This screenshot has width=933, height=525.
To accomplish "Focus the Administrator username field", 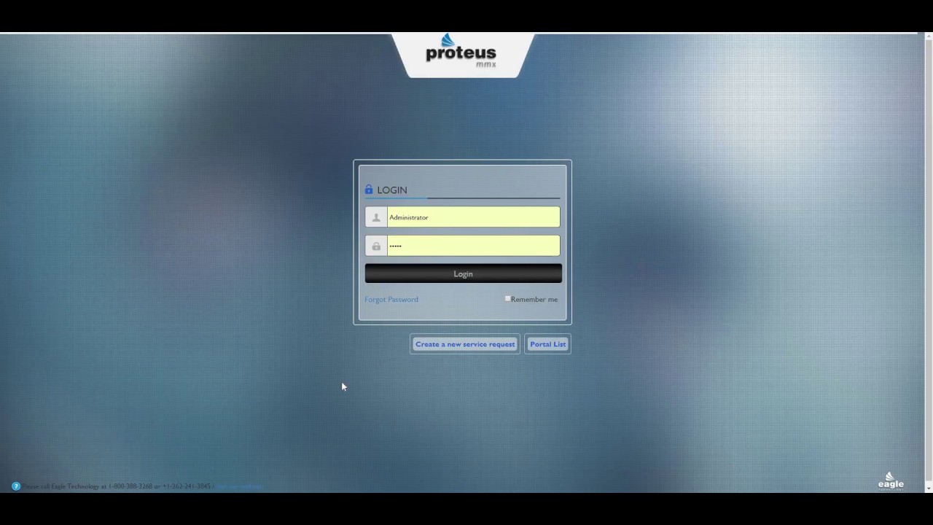I will point(473,217).
